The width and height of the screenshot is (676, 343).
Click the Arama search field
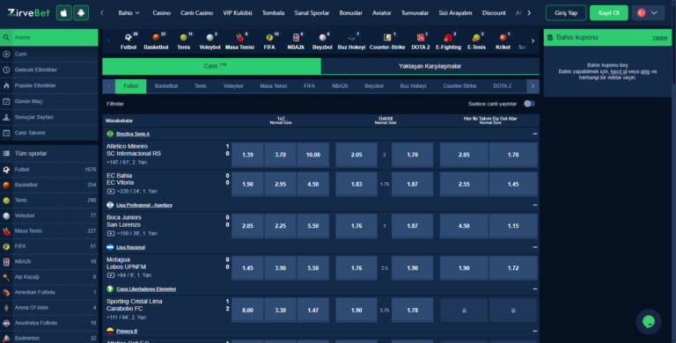point(49,38)
